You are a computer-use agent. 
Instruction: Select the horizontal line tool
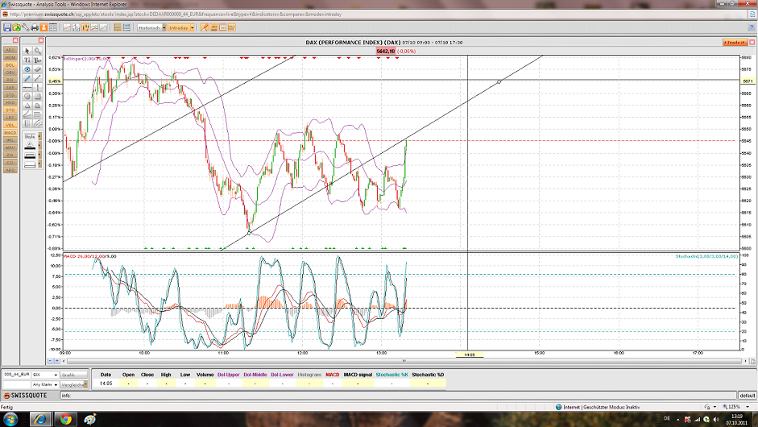click(27, 88)
